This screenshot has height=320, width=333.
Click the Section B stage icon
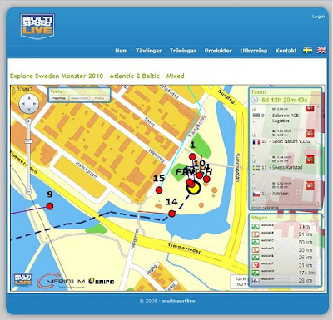tap(256, 234)
